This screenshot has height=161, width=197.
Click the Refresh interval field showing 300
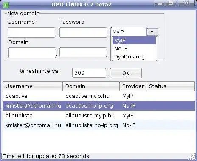(x=89, y=73)
